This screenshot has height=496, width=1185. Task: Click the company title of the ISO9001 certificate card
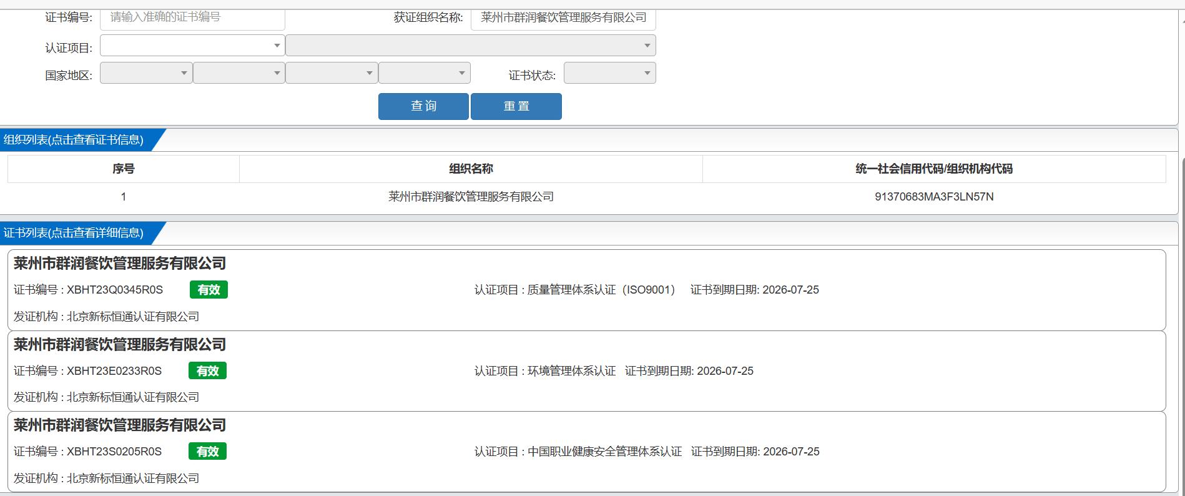click(x=120, y=264)
